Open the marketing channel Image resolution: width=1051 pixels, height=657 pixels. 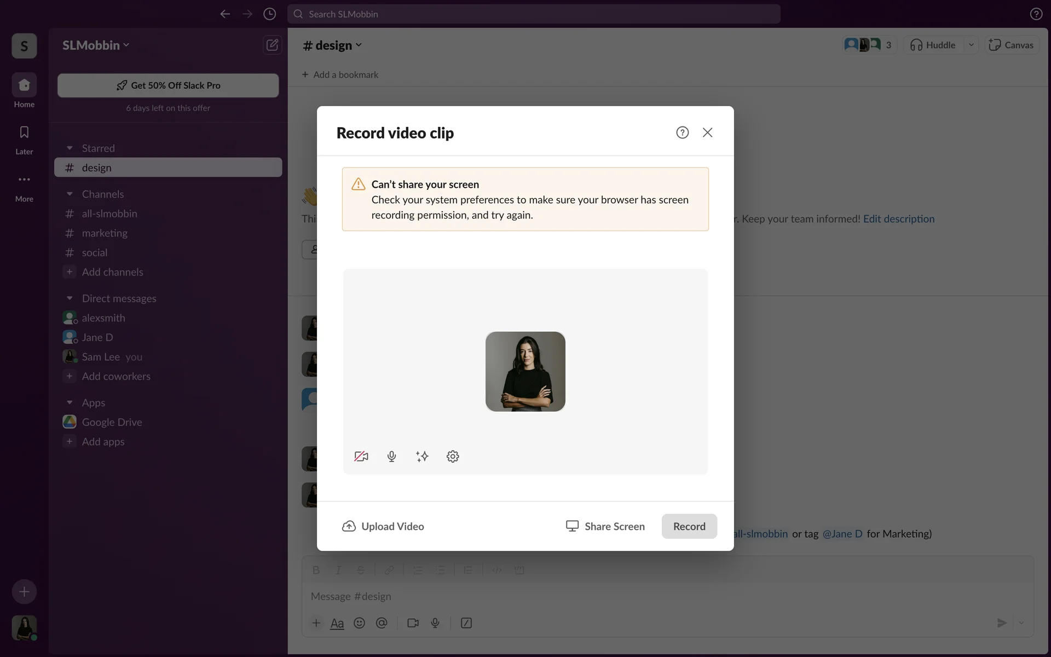coord(105,233)
